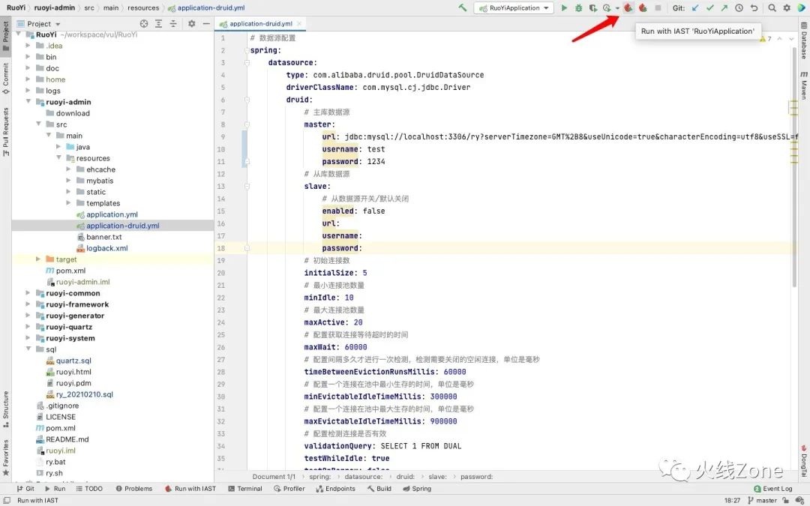810x506 pixels.
Task: Expand the mybatis folder arrow
Action: coord(69,181)
